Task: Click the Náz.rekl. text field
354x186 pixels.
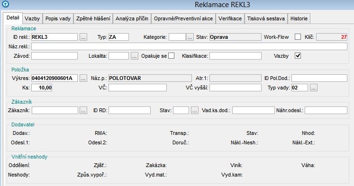Action: point(189,46)
